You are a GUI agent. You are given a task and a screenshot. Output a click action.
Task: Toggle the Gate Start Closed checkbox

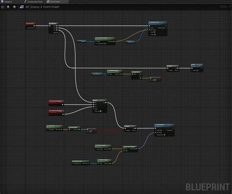click(101, 111)
